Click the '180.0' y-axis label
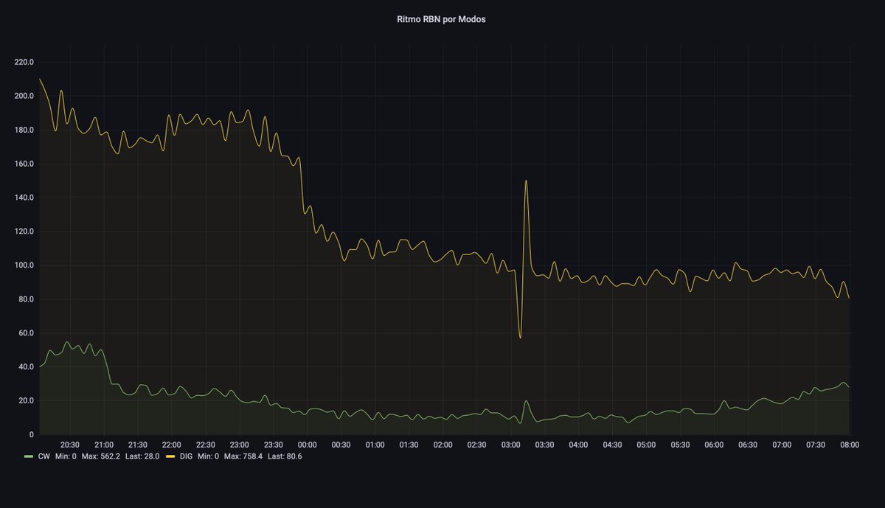Screen dimensions: 885x508 point(24,130)
